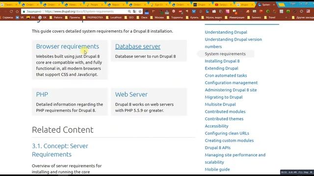Open the Бизнес bookmarks folder

tap(254, 18)
